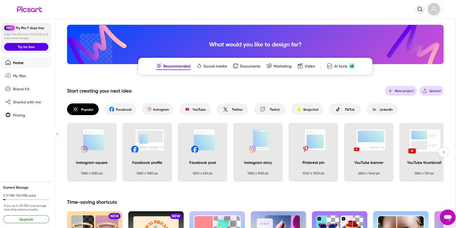Open My files in the sidebar
The width and height of the screenshot is (456, 228).
pyautogui.click(x=26, y=76)
